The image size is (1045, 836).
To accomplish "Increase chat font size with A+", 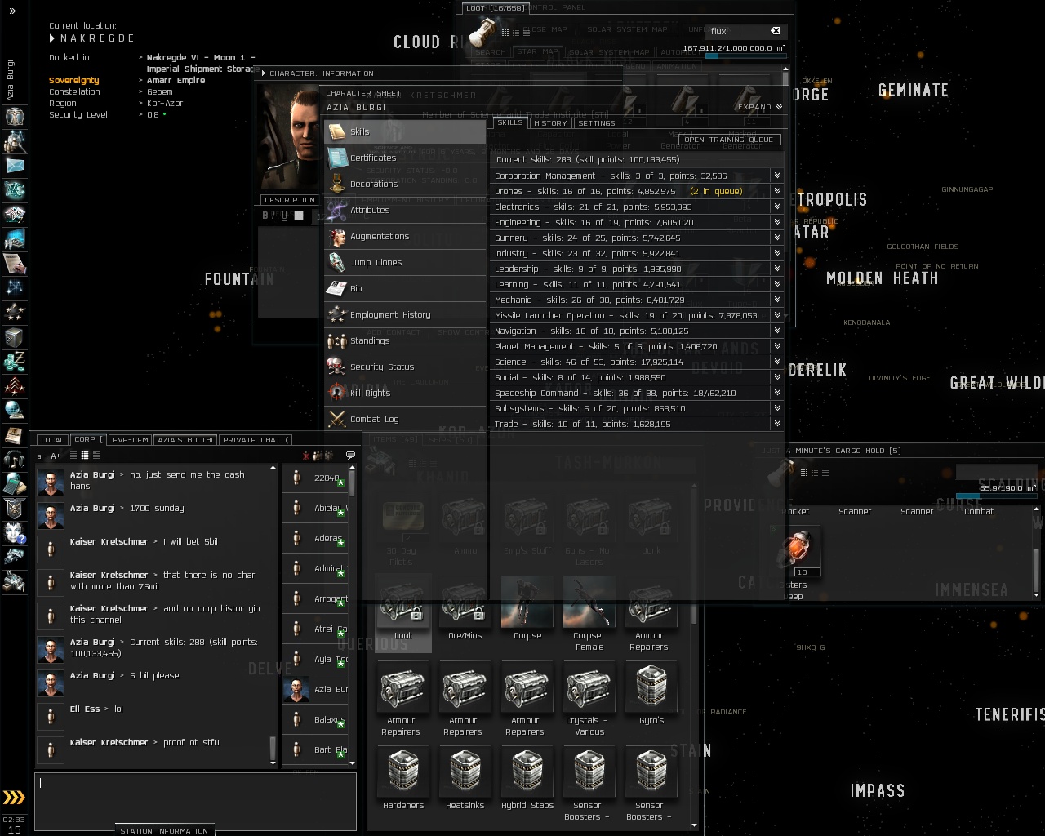I will click(x=56, y=456).
